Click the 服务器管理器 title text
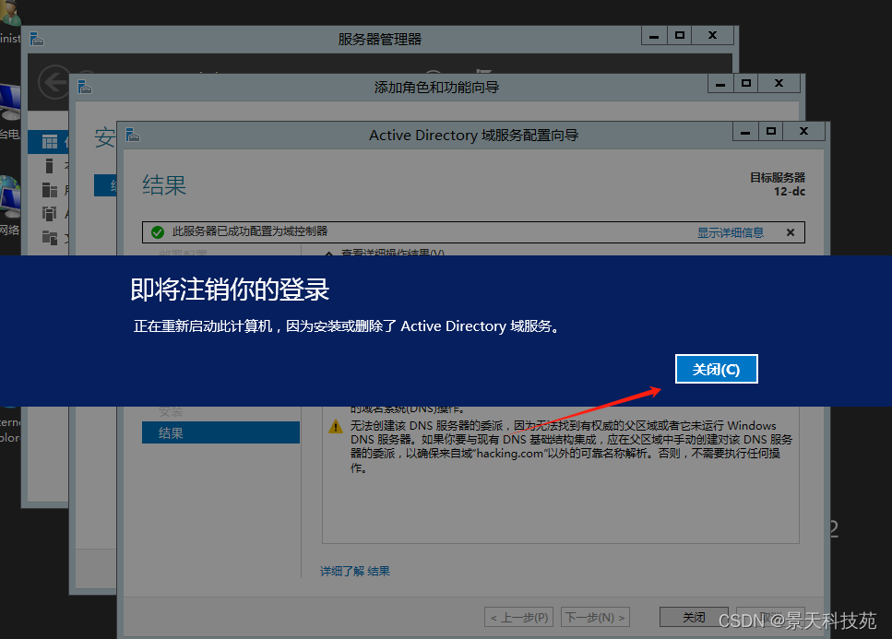Screen dimensions: 892x639 [379, 40]
